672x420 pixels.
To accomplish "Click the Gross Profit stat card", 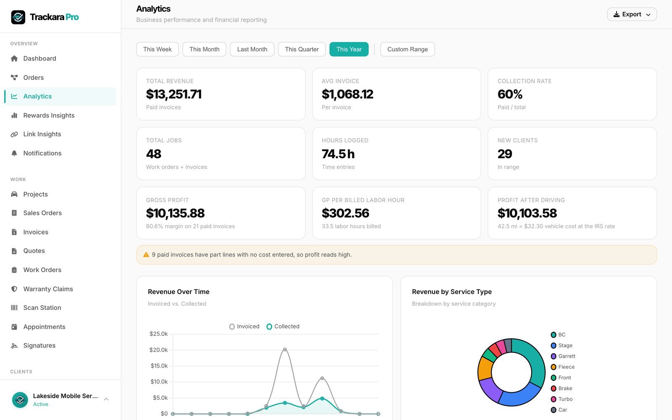I will tap(221, 213).
